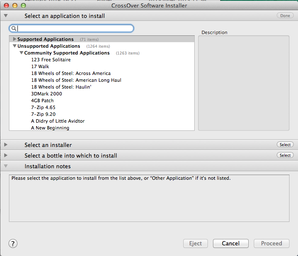The image size is (298, 256).
Task: Collapse the Installation notes section
Action: [x=6, y=166]
